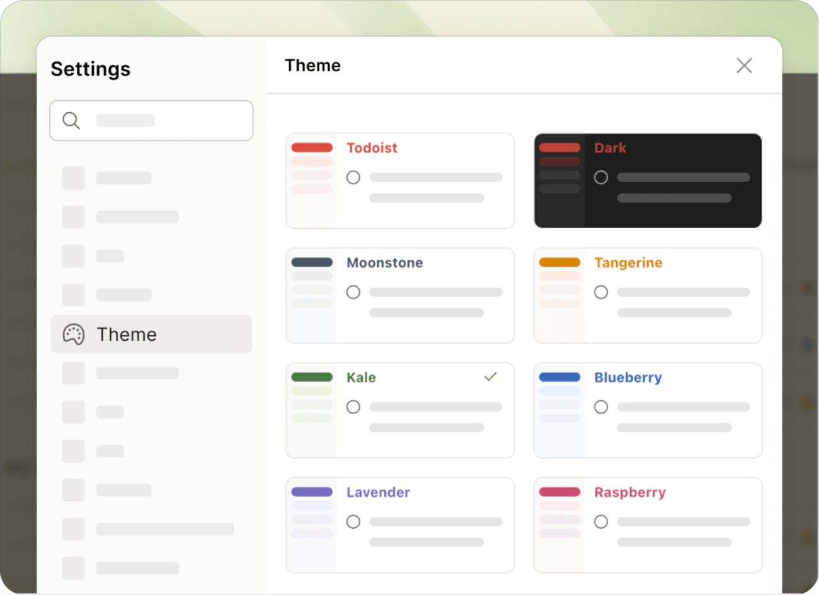Click the Kale theme preview card
Viewport: 819px width, 595px height.
click(400, 410)
